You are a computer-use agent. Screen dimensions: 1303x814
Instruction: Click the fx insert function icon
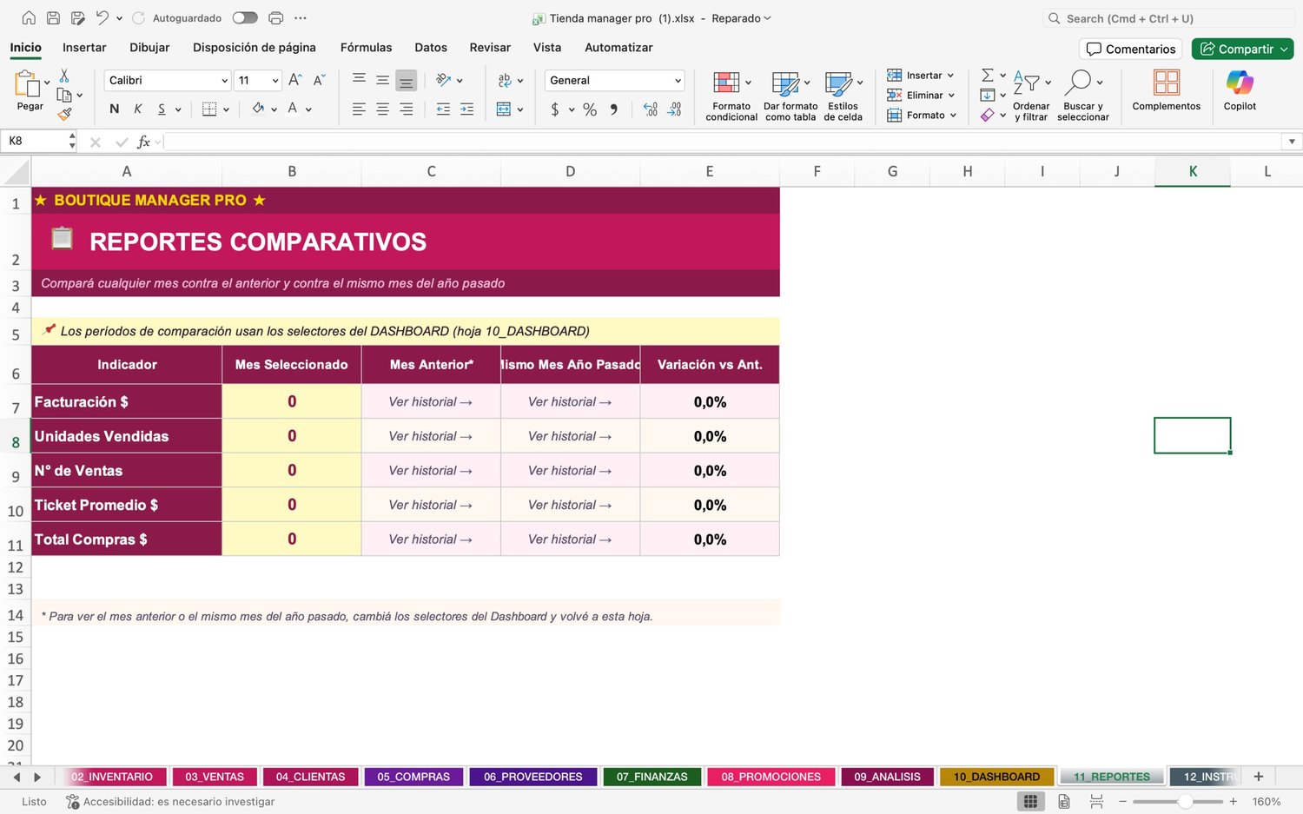point(144,142)
